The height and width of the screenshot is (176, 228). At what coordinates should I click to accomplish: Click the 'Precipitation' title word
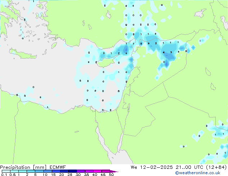click(15, 167)
